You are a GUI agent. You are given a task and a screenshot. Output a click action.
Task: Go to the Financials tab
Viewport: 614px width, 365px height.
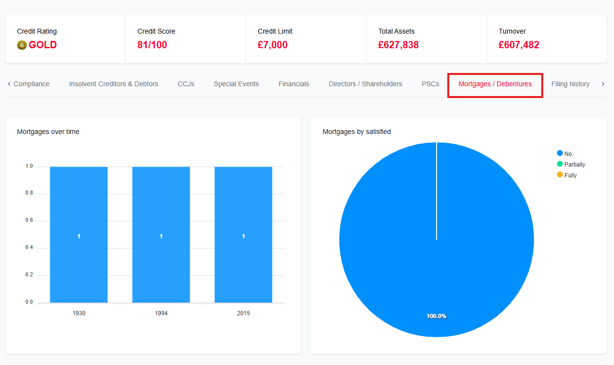point(294,84)
